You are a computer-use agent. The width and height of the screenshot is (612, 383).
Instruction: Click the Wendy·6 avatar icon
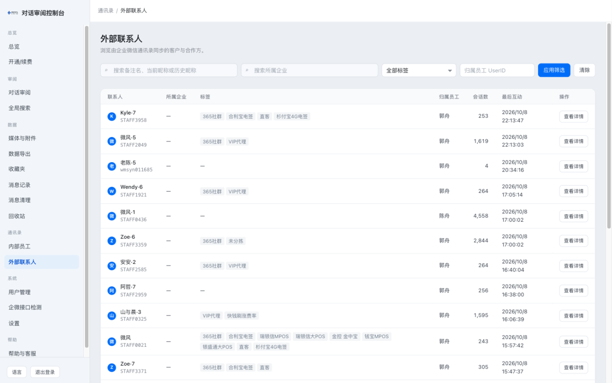(x=112, y=191)
